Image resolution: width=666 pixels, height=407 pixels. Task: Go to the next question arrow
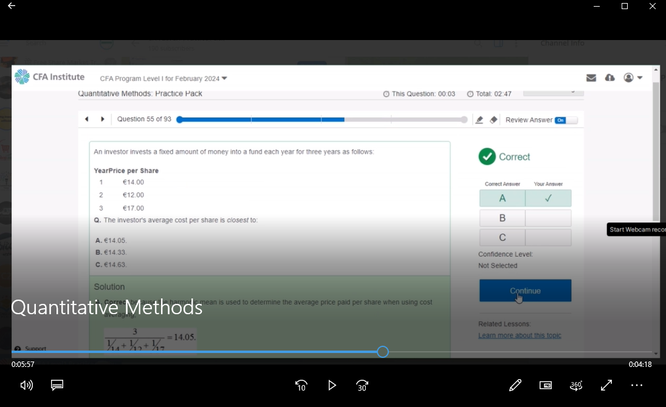click(x=103, y=119)
